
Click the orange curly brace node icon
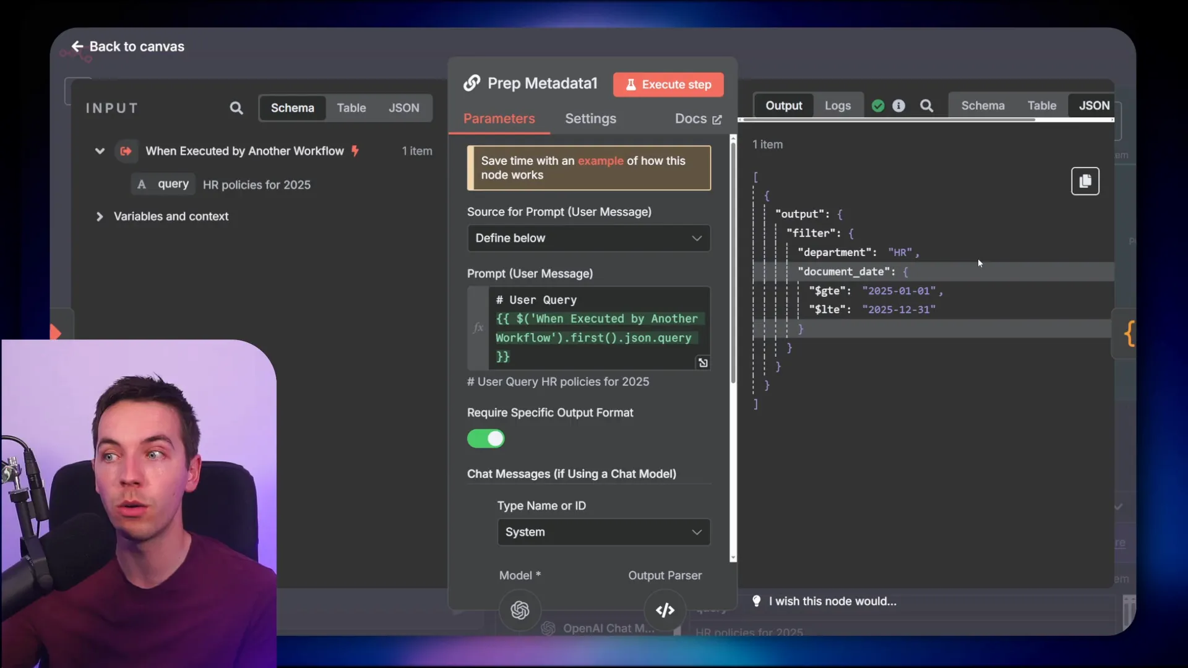click(x=1130, y=334)
